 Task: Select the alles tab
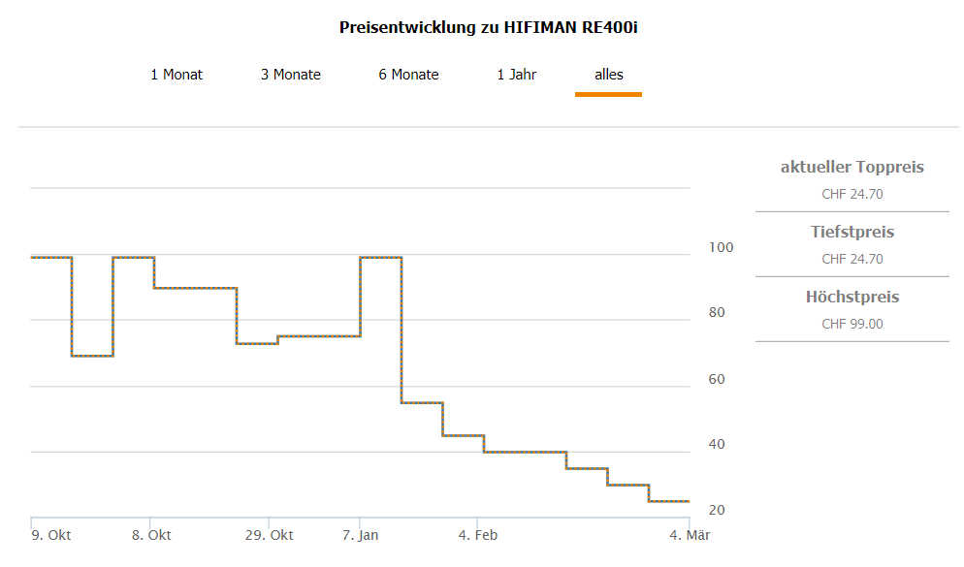pyautogui.click(x=609, y=75)
